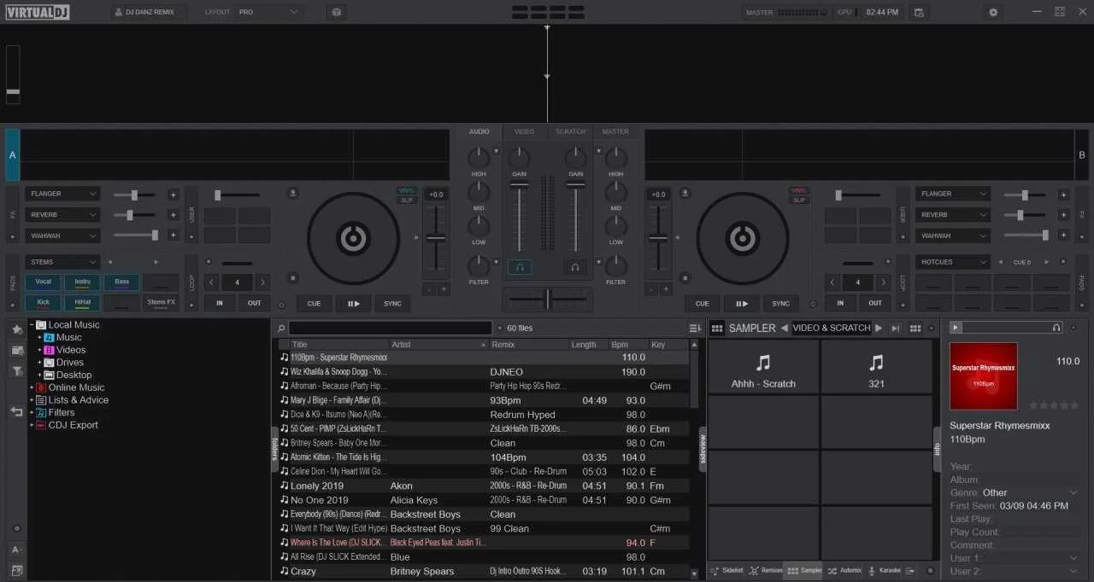Open deck B HOTCUES pads dropdown
The image size is (1094, 582).
[x=953, y=262]
